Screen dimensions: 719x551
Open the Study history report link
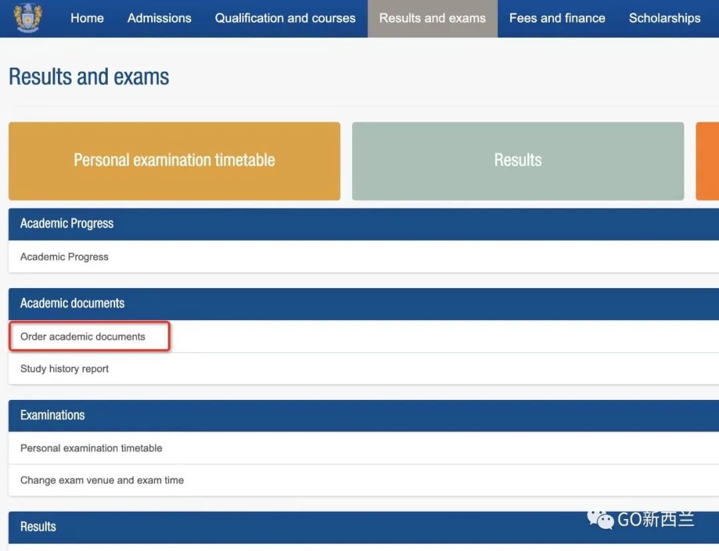(64, 369)
